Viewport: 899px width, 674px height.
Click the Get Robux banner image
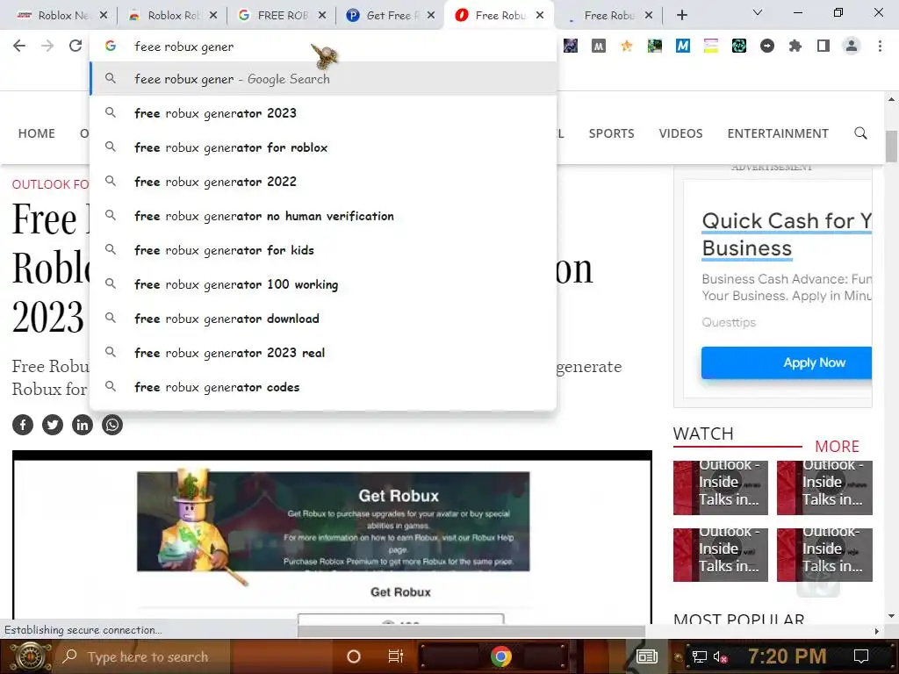(x=333, y=521)
